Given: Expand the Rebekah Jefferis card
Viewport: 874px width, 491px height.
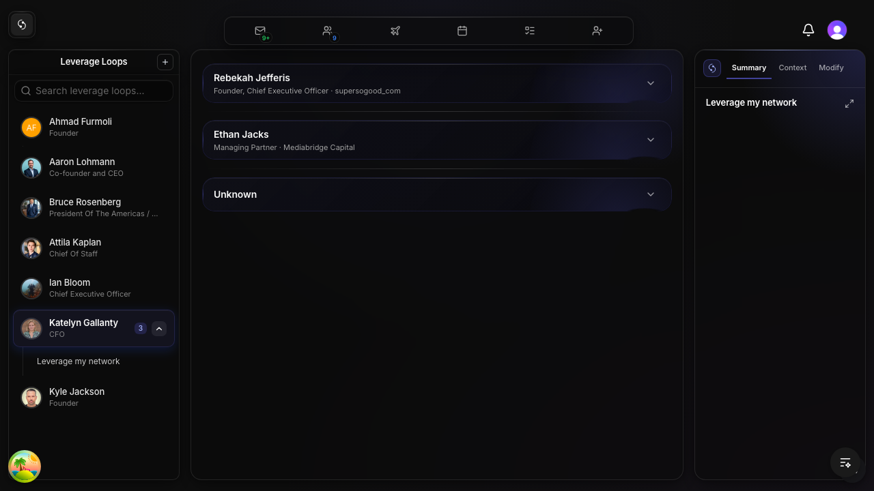Looking at the screenshot, I should point(650,83).
